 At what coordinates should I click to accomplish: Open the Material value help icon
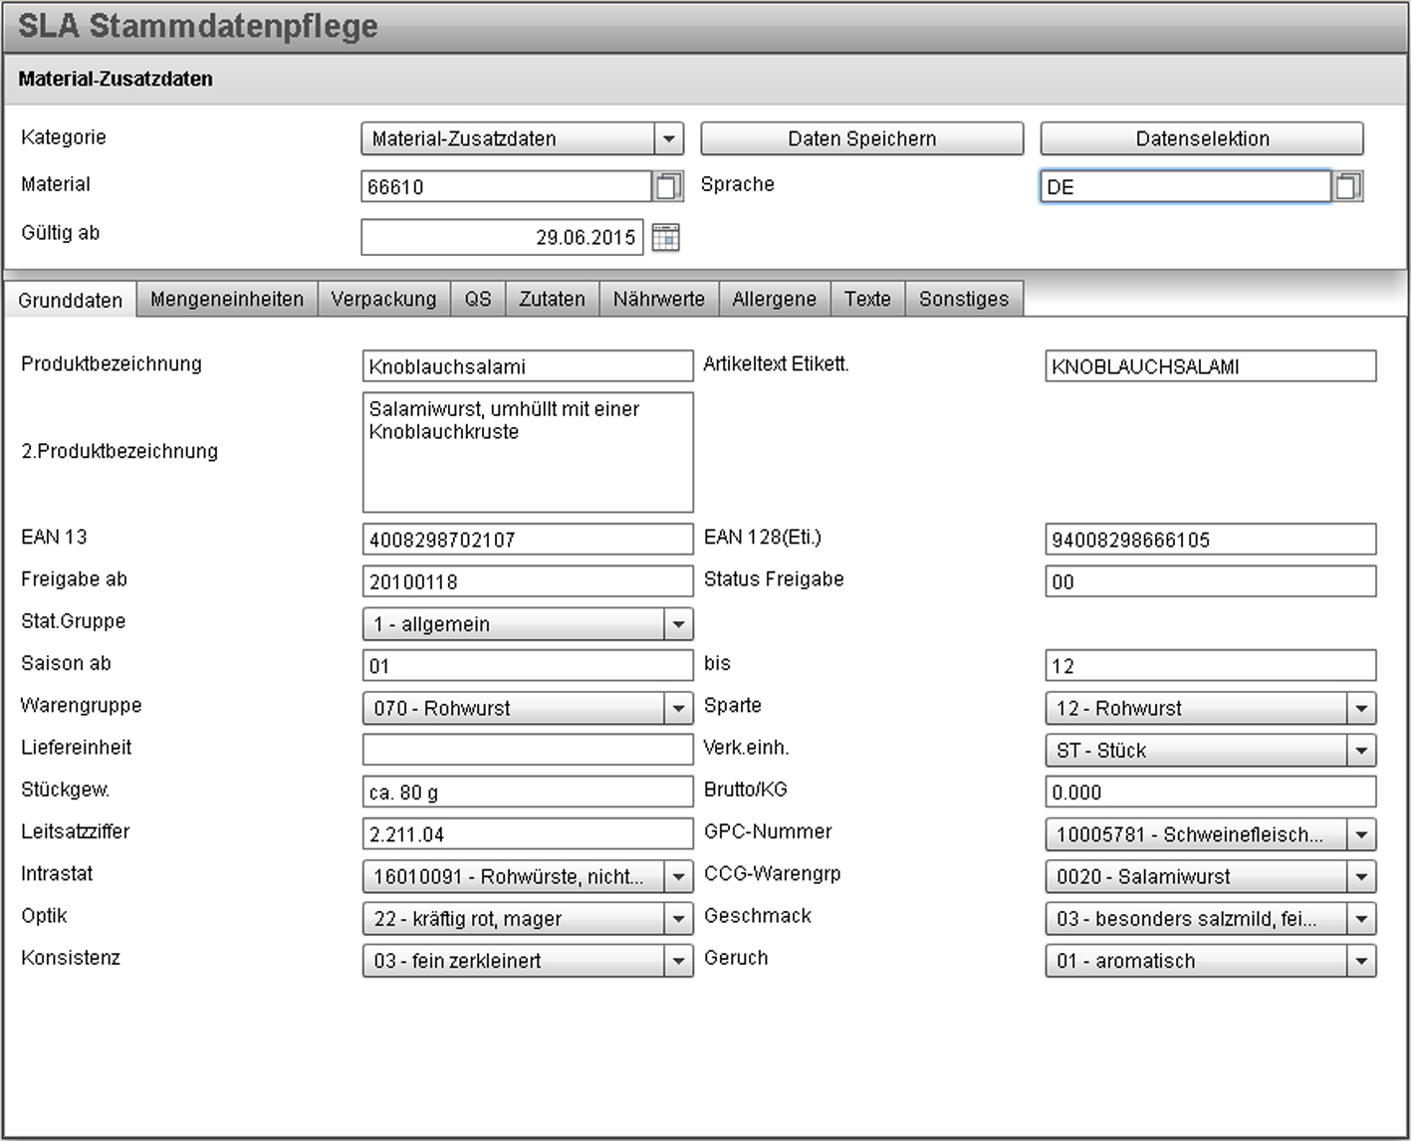[x=668, y=186]
